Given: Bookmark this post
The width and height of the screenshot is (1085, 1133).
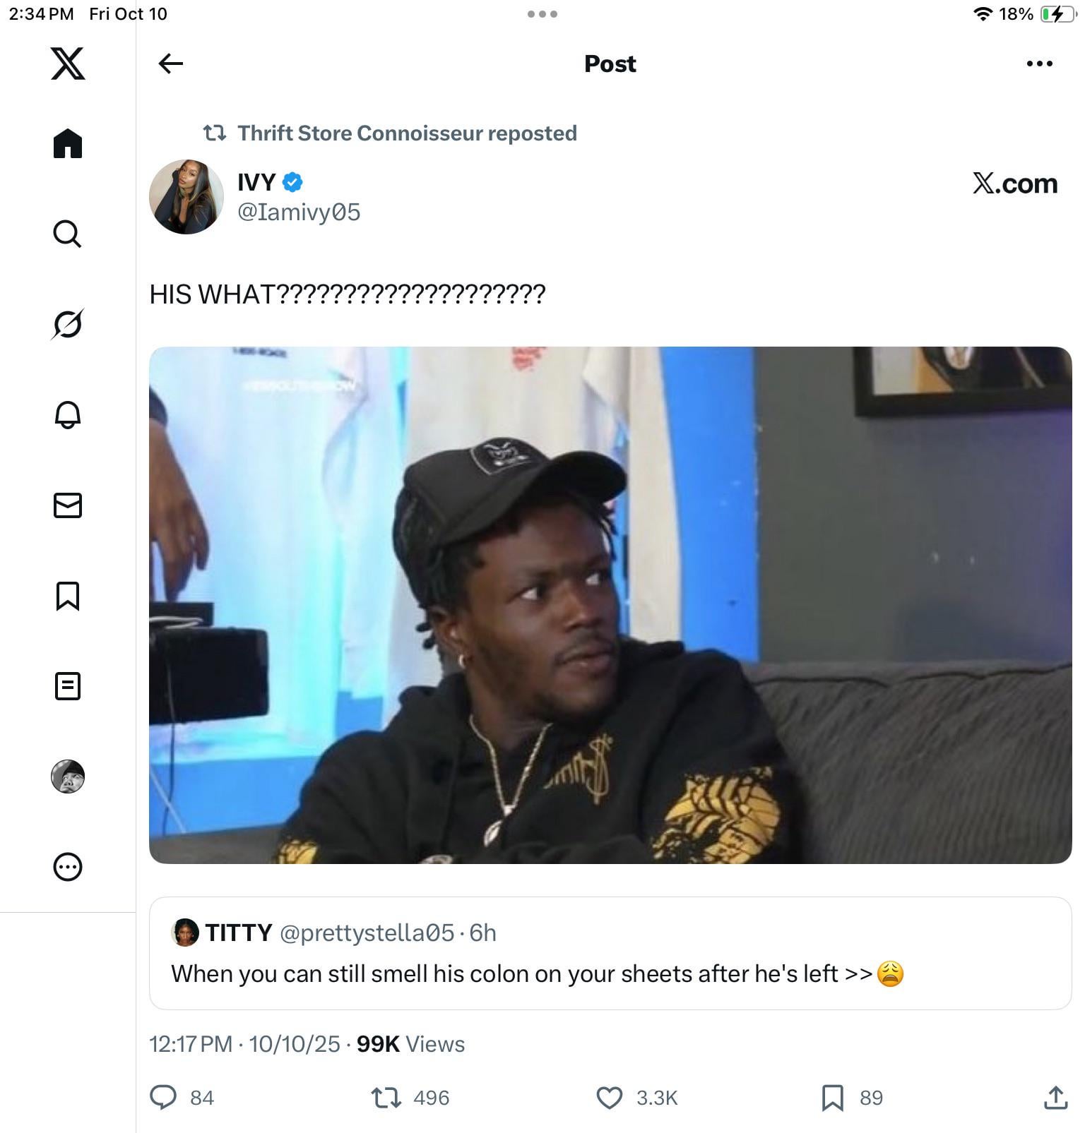Looking at the screenshot, I should point(832,1098).
